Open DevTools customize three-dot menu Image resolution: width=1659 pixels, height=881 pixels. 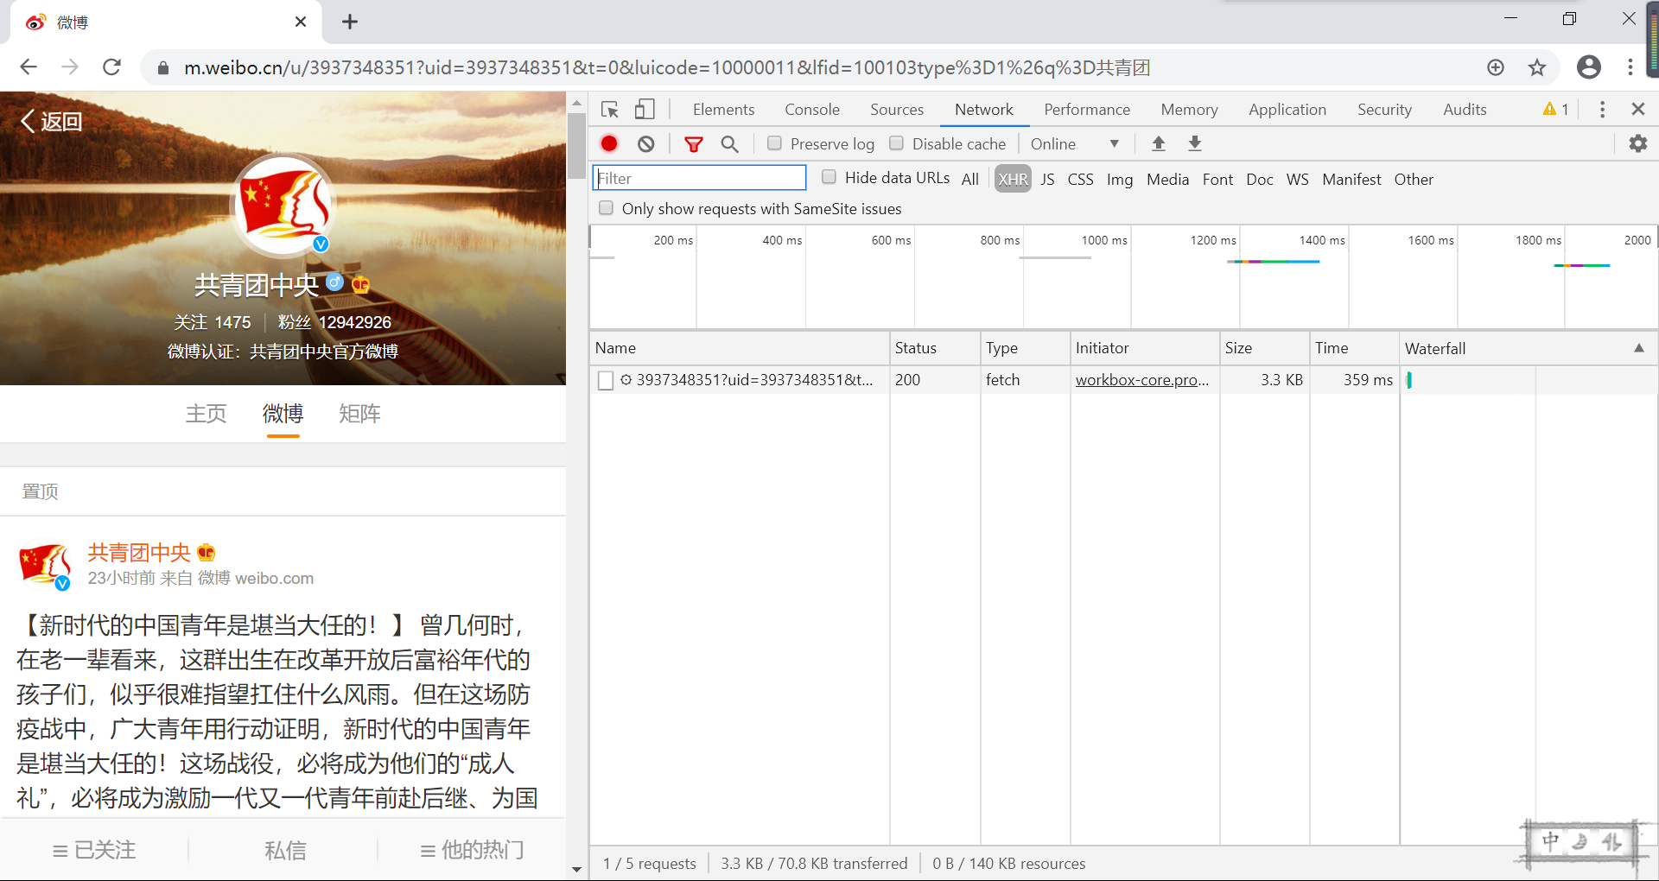(1602, 110)
